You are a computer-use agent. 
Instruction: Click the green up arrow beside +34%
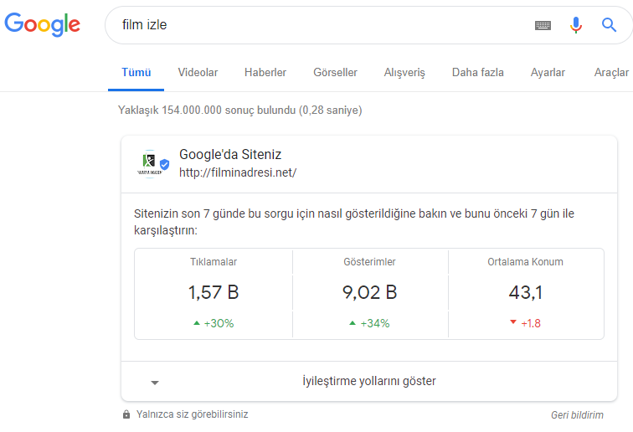point(353,323)
